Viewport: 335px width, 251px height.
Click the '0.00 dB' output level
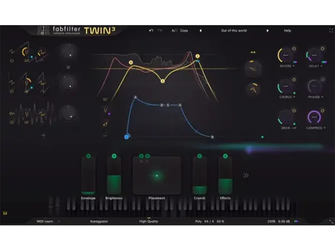click(x=284, y=221)
